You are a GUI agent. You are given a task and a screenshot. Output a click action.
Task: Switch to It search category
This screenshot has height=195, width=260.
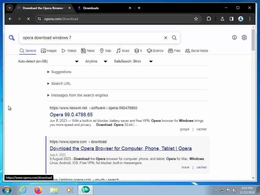pyautogui.click(x=138, y=51)
